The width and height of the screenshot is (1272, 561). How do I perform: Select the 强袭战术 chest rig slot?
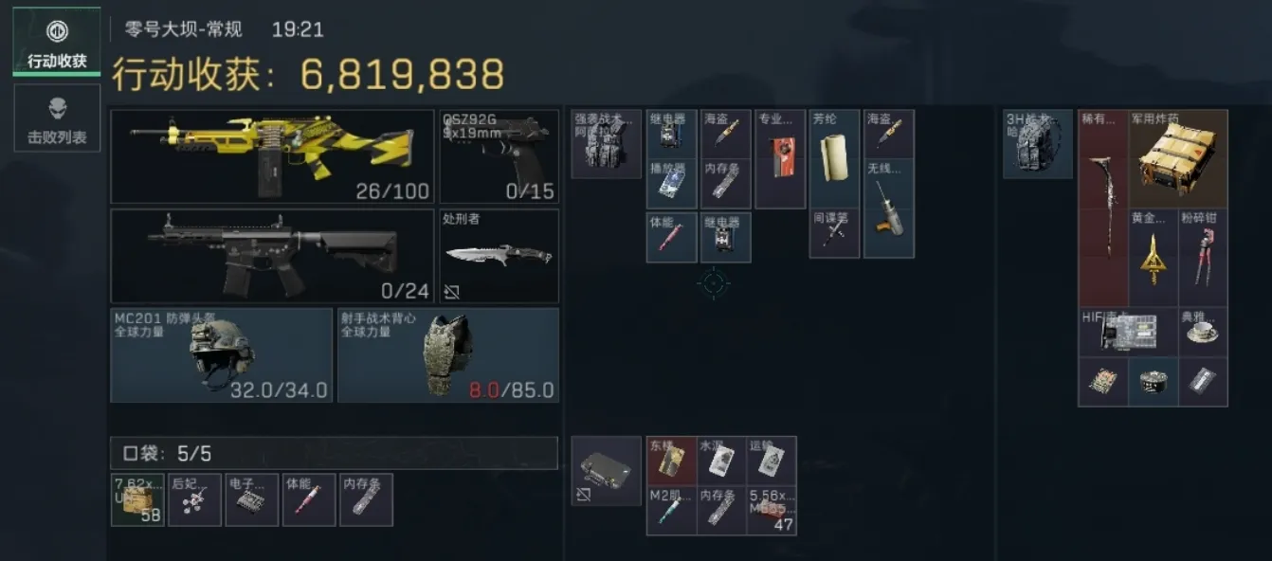[607, 144]
